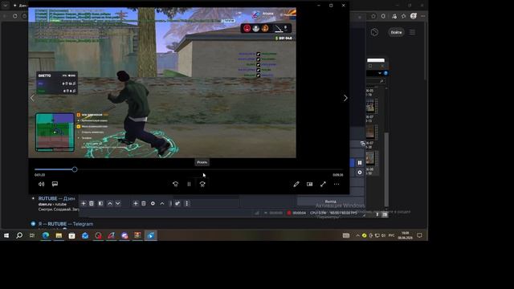Add a scene with OBS plus button

coord(84,203)
